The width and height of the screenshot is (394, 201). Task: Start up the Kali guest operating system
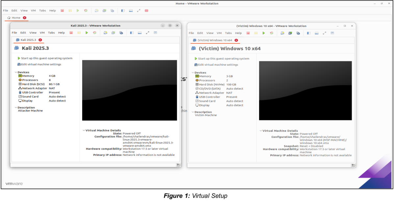[45, 58]
